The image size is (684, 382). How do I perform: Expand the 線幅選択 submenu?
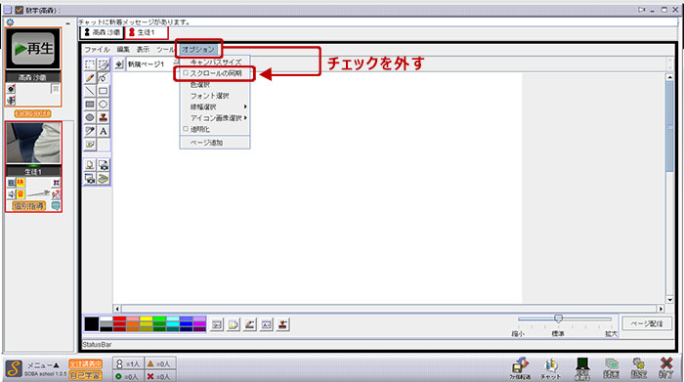[x=215, y=106]
